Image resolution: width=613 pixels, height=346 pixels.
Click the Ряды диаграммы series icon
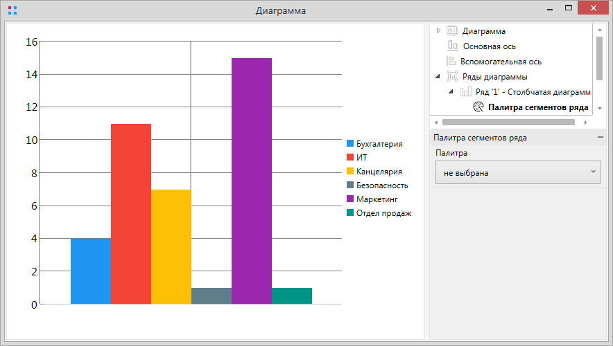(452, 77)
